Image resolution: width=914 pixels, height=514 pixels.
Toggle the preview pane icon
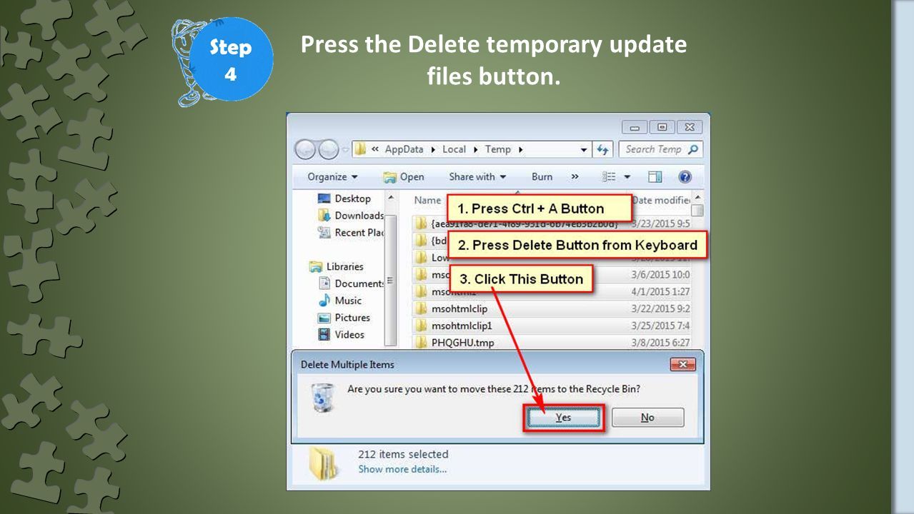click(655, 177)
